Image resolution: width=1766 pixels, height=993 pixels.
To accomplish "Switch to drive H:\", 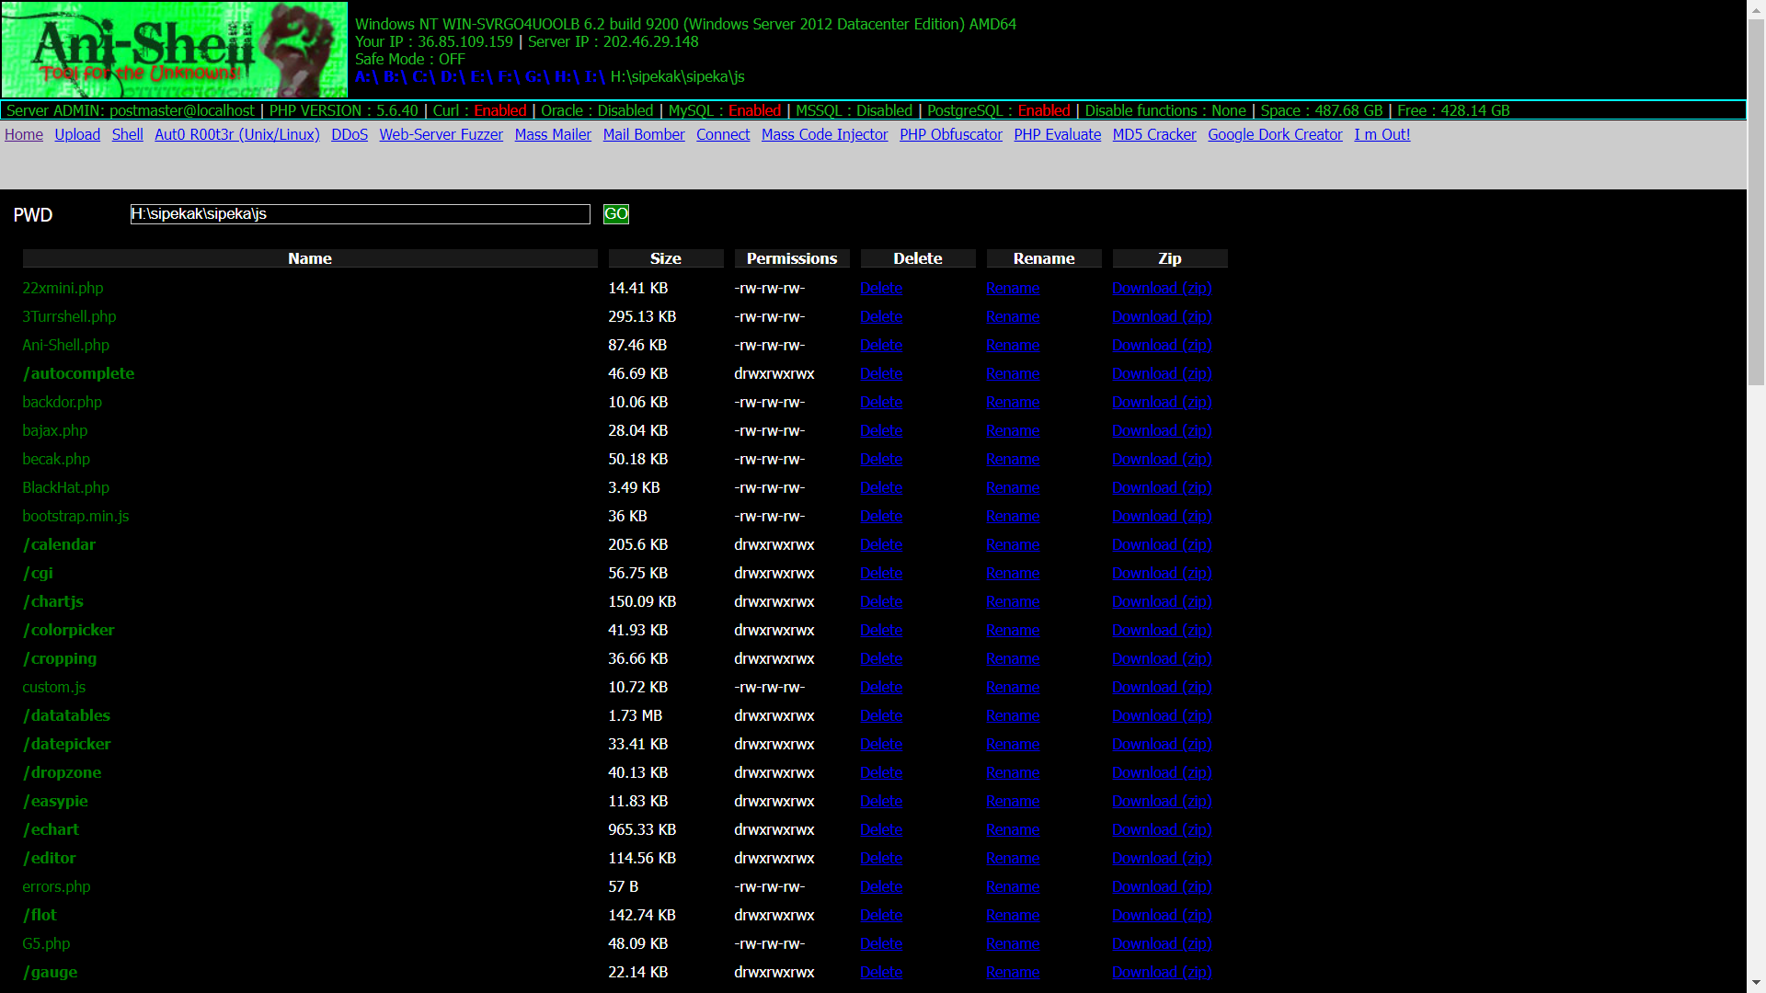I will (567, 77).
